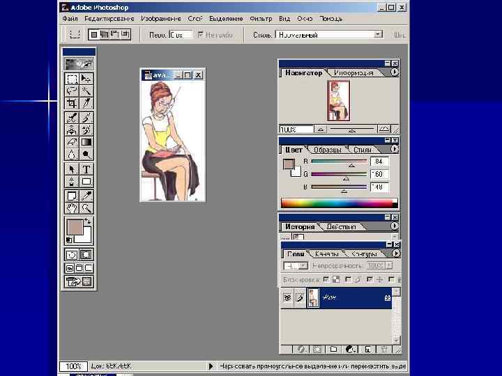
Task: Open the Редактирование menu
Action: [x=109, y=19]
